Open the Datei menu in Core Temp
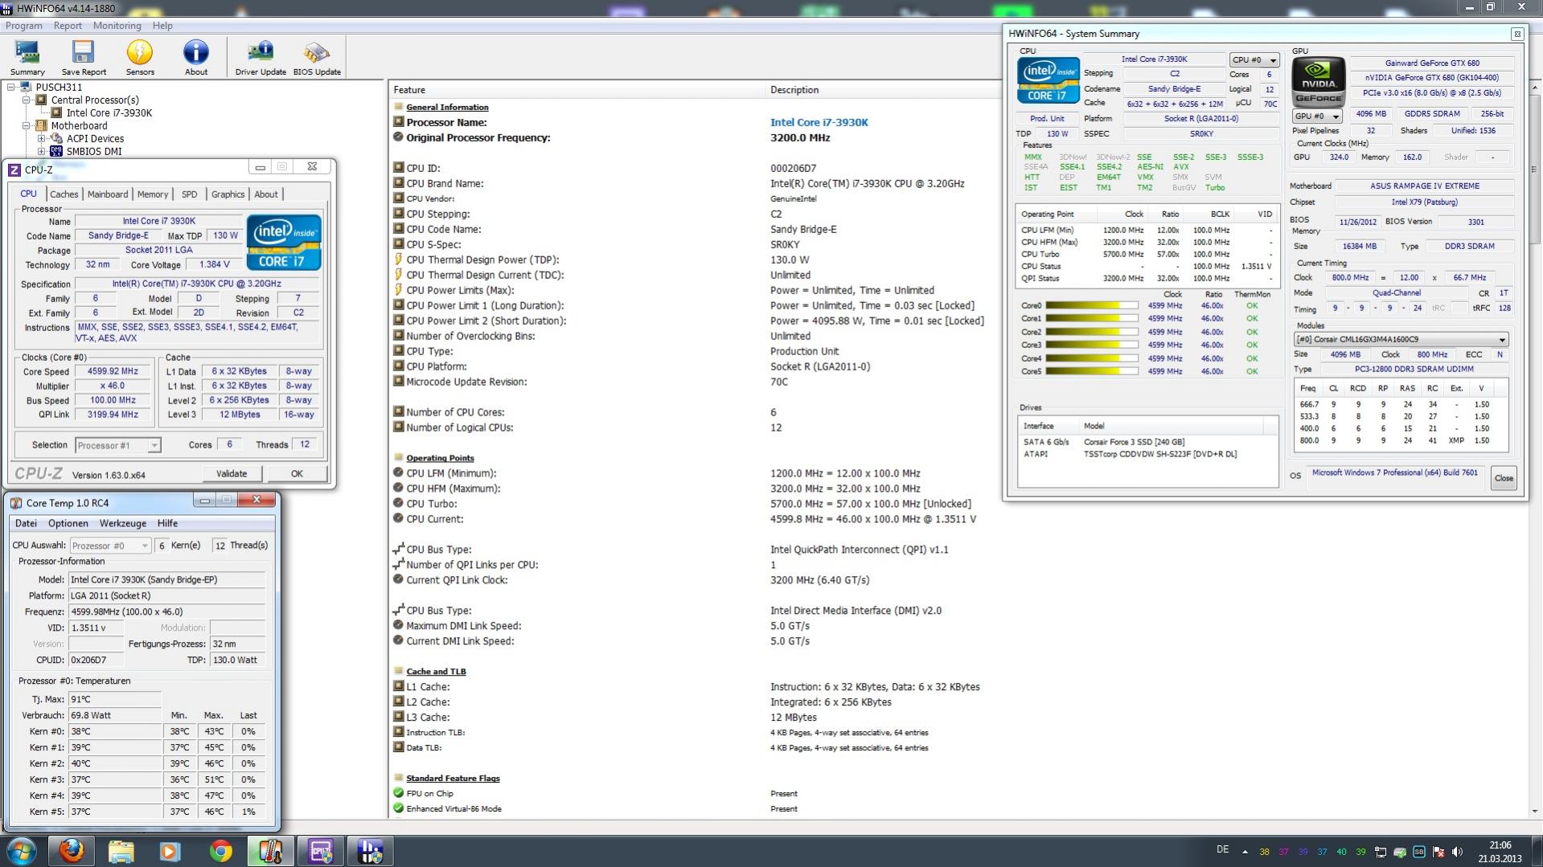Image resolution: width=1543 pixels, height=867 pixels. pyautogui.click(x=26, y=523)
